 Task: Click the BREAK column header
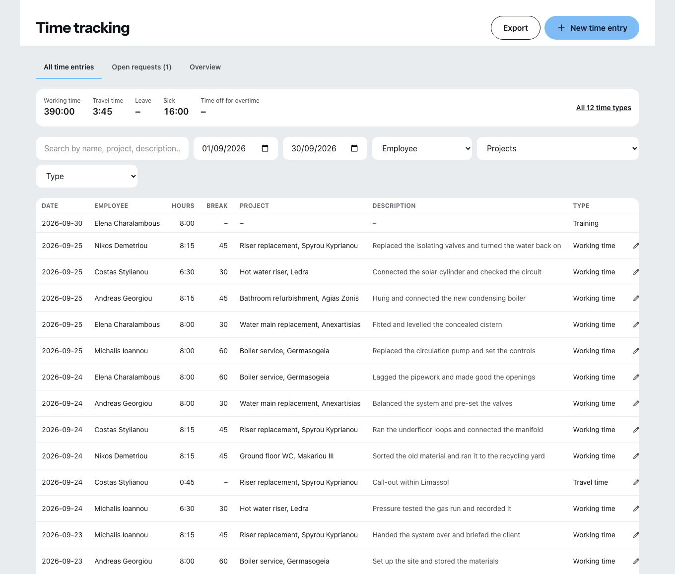217,206
